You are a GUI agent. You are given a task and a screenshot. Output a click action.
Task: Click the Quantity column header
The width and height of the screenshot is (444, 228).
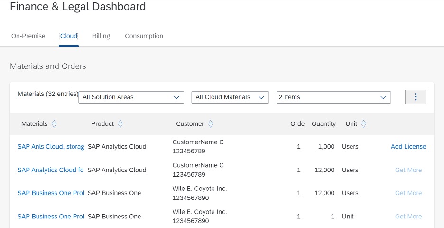[x=324, y=124]
